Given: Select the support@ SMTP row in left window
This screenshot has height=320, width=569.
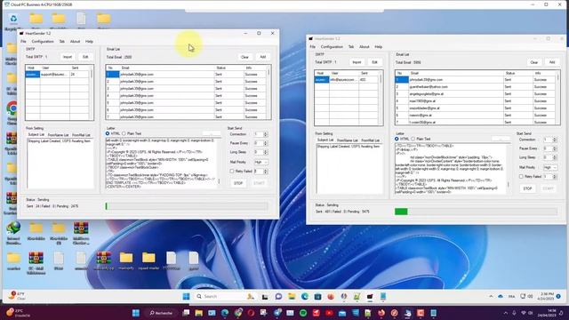Looking at the screenshot, I should click(57, 74).
